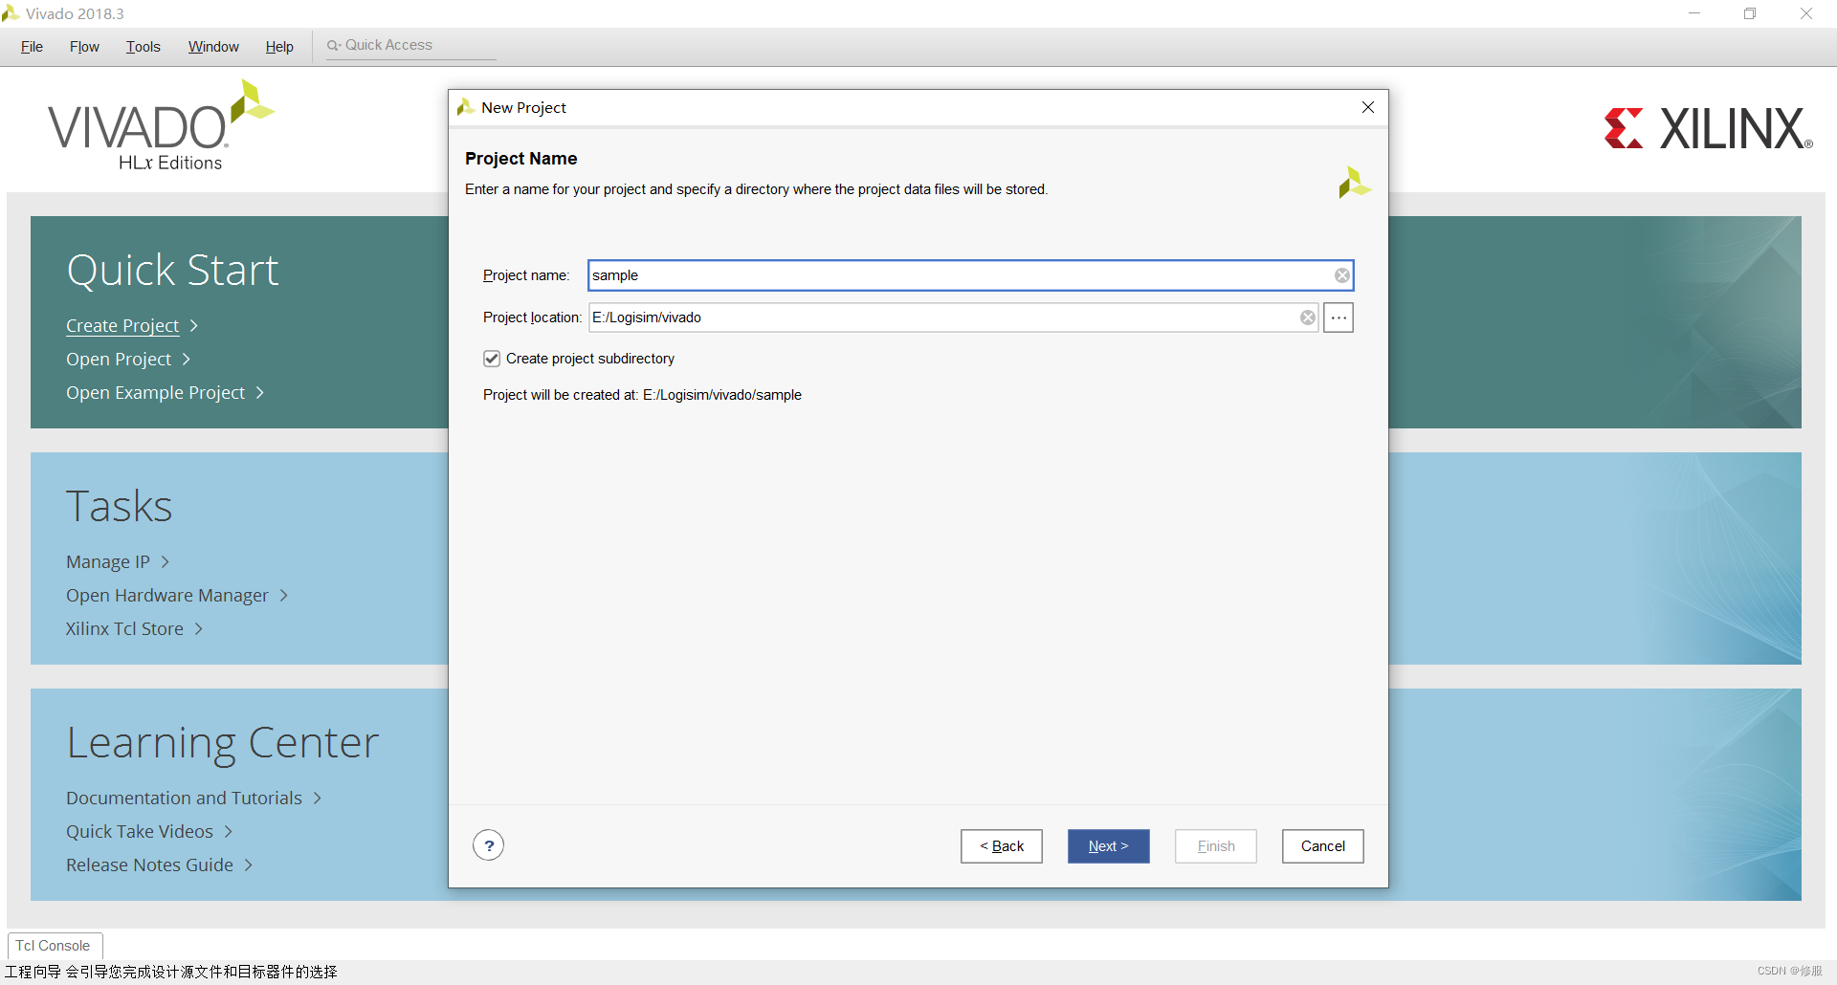This screenshot has height=985, width=1837.
Task: Open the Window menu
Action: click(213, 47)
